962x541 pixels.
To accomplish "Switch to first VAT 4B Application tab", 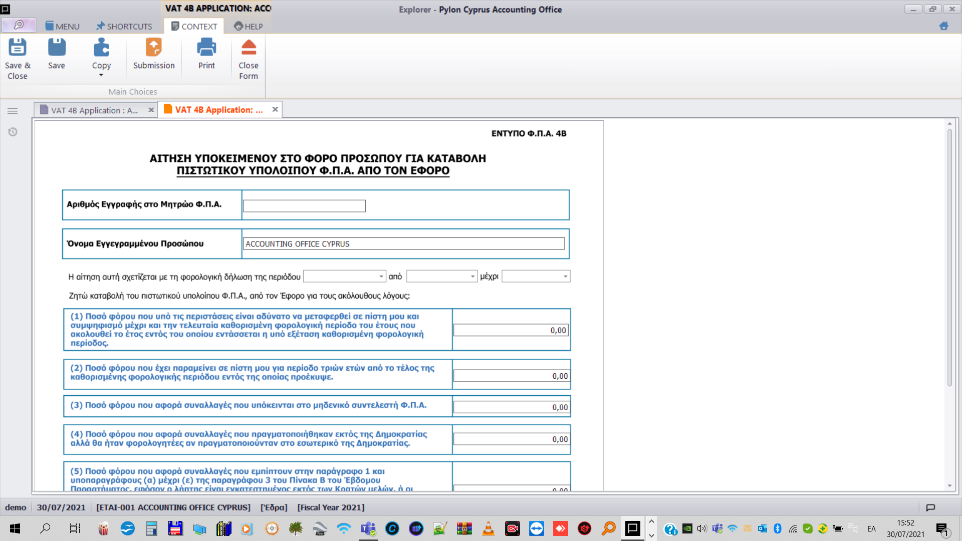I will click(x=94, y=110).
